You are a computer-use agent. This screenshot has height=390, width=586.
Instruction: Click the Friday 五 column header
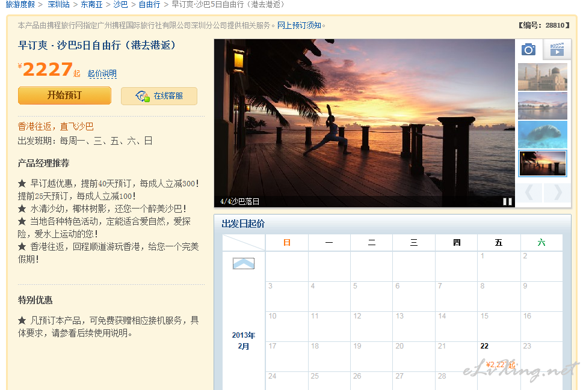(x=499, y=243)
